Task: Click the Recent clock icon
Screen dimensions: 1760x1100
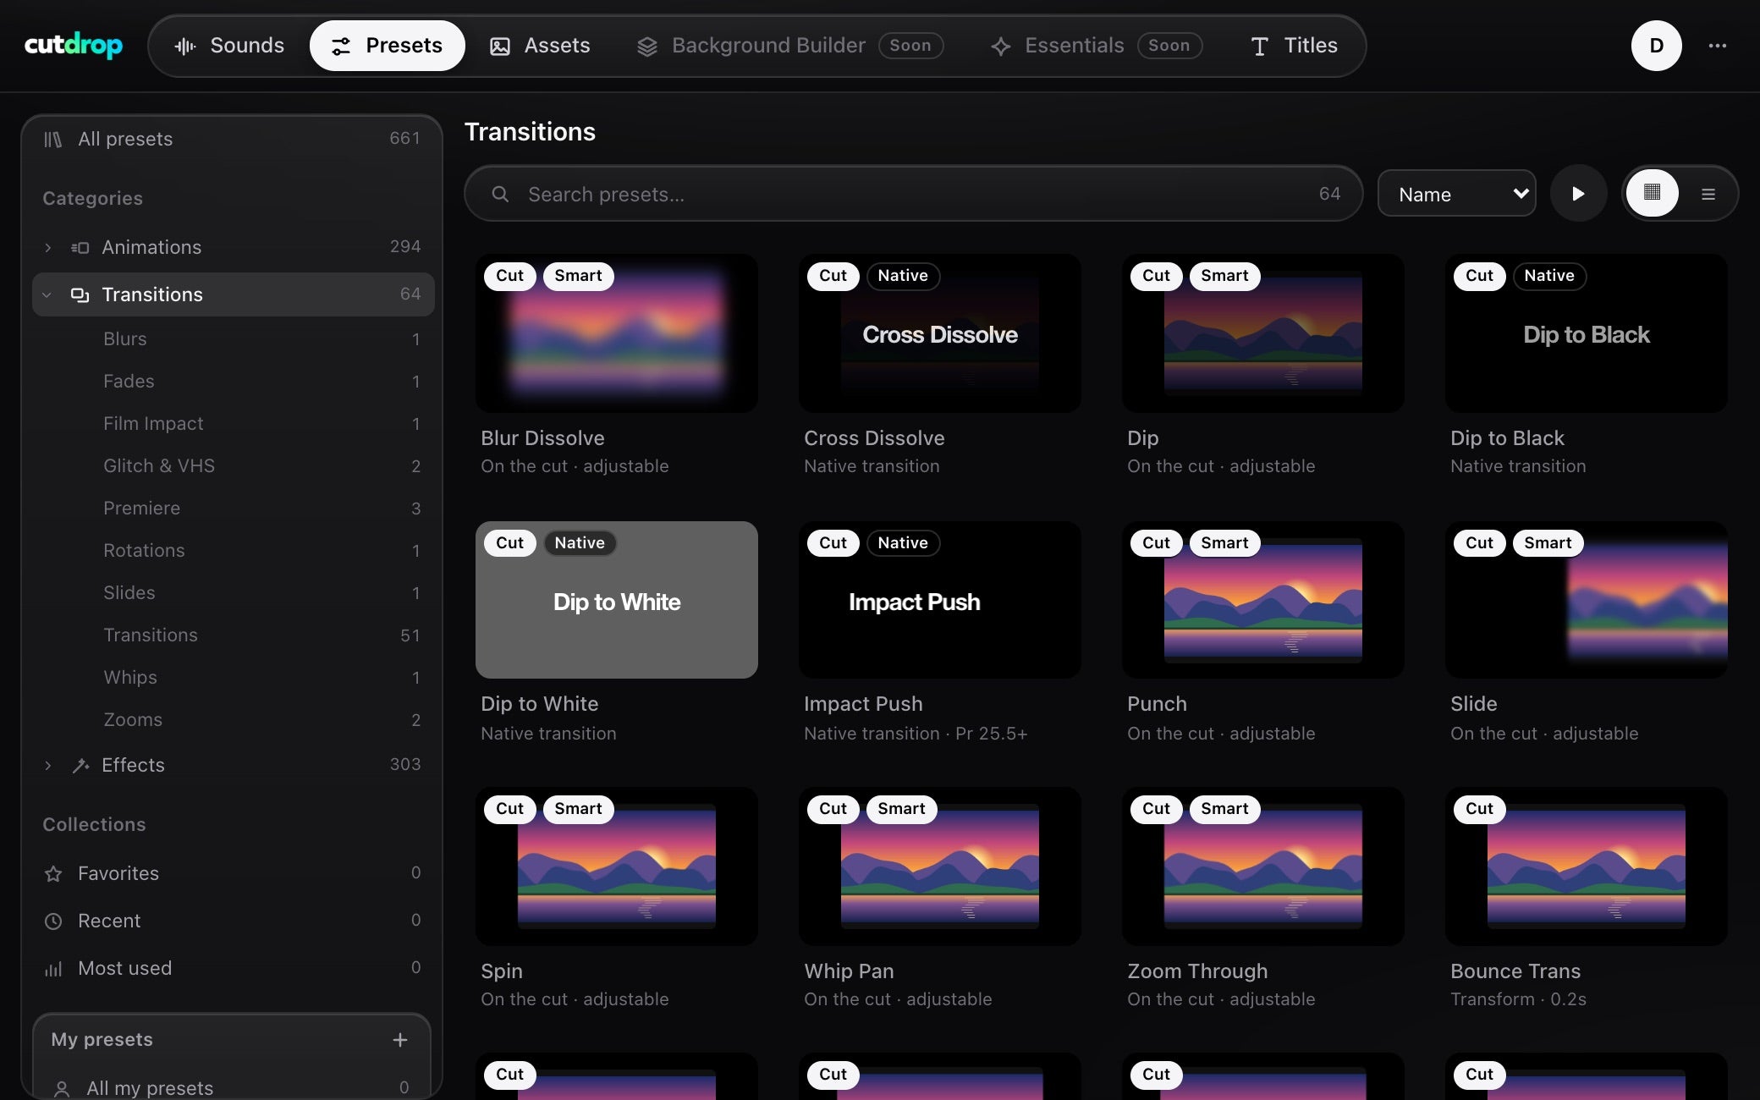Action: 53,921
